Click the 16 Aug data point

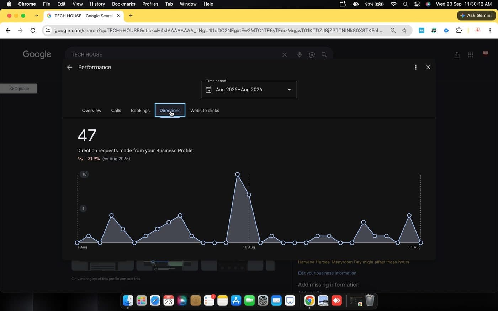click(x=249, y=195)
